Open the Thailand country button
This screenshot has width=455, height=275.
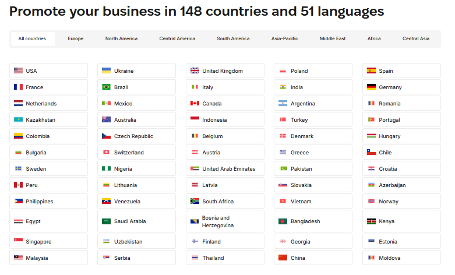(225, 258)
